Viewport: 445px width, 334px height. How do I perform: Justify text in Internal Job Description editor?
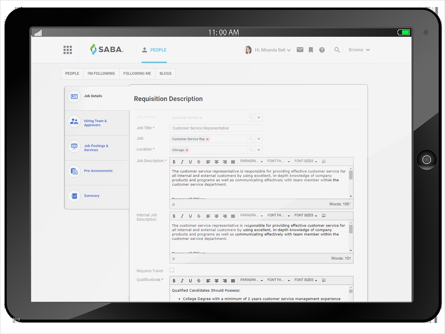[x=233, y=216]
